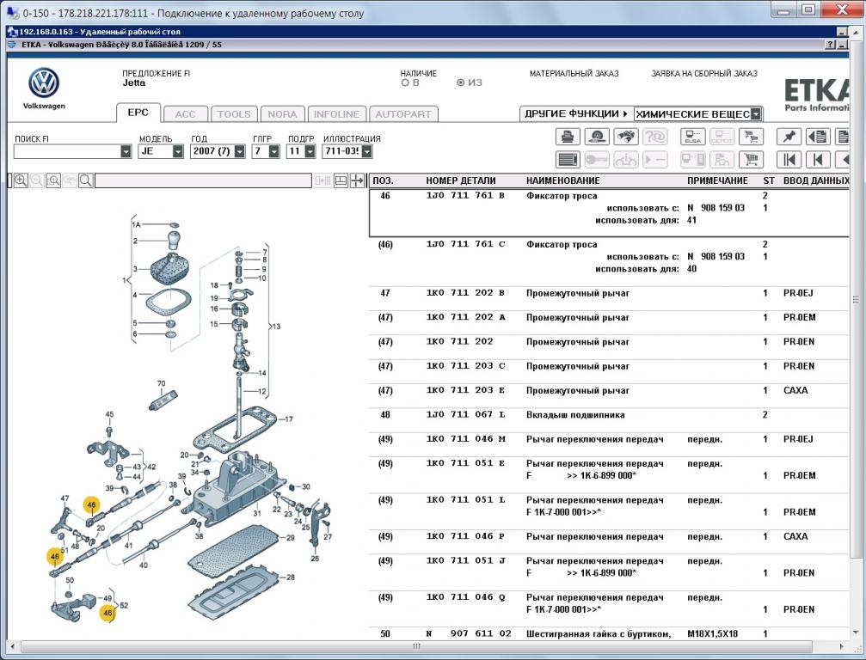Image resolution: width=866 pixels, height=660 pixels.
Task: Click the plain magnifier search icon
Action: tap(86, 180)
